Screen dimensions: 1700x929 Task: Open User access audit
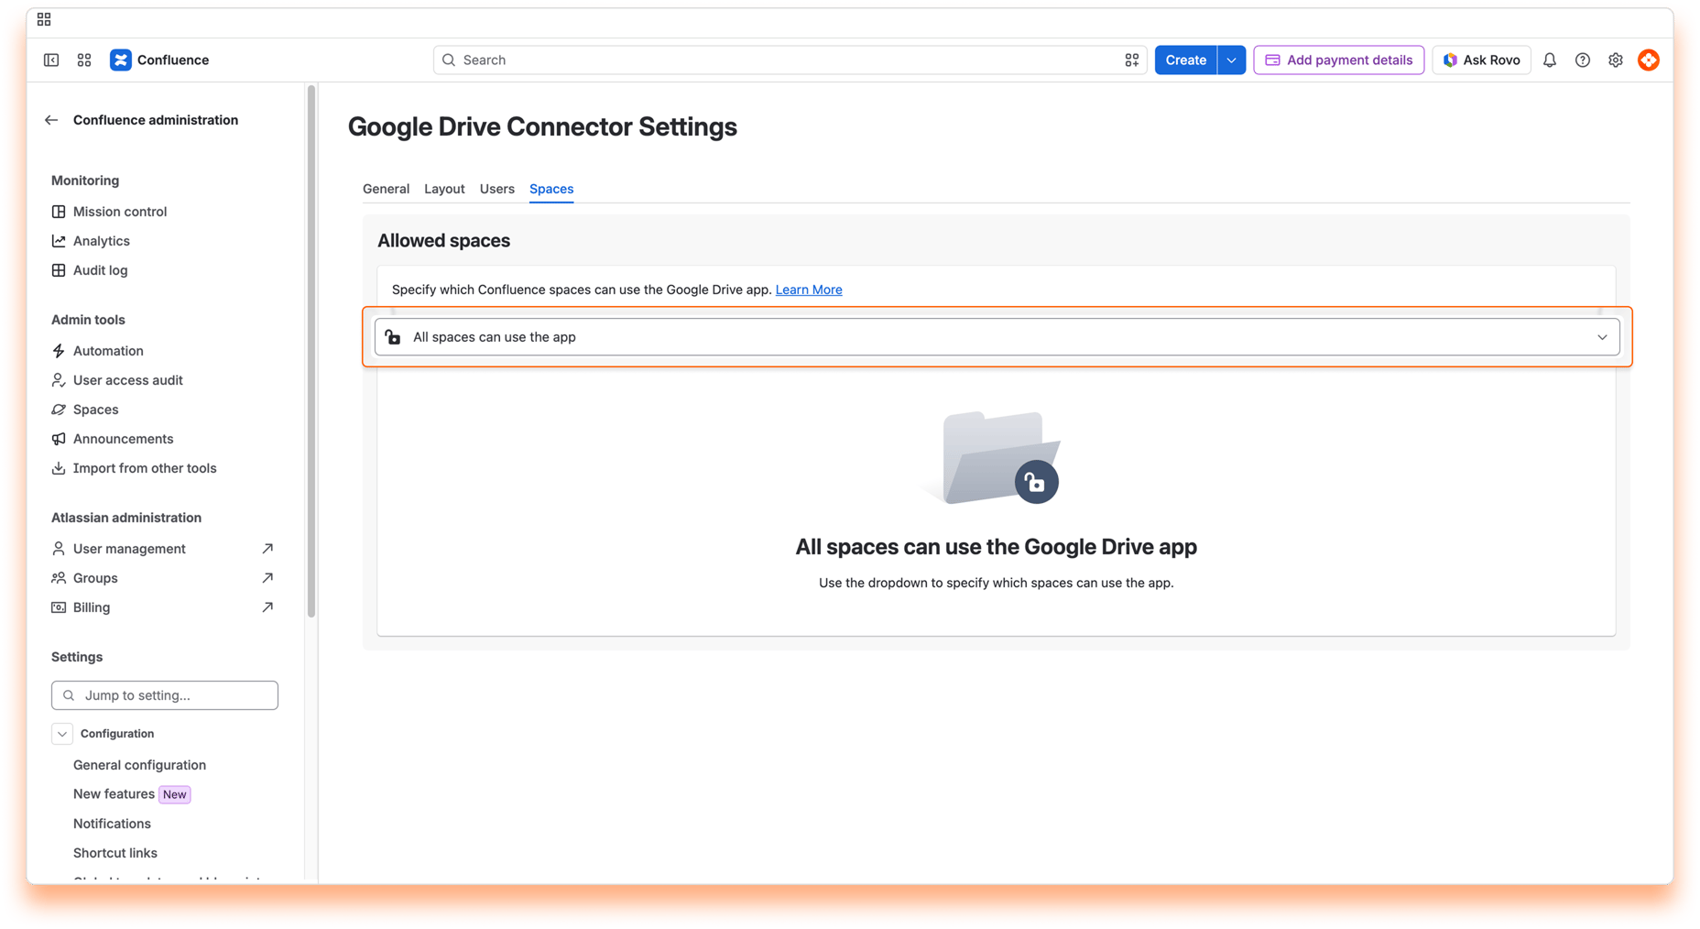tap(127, 380)
